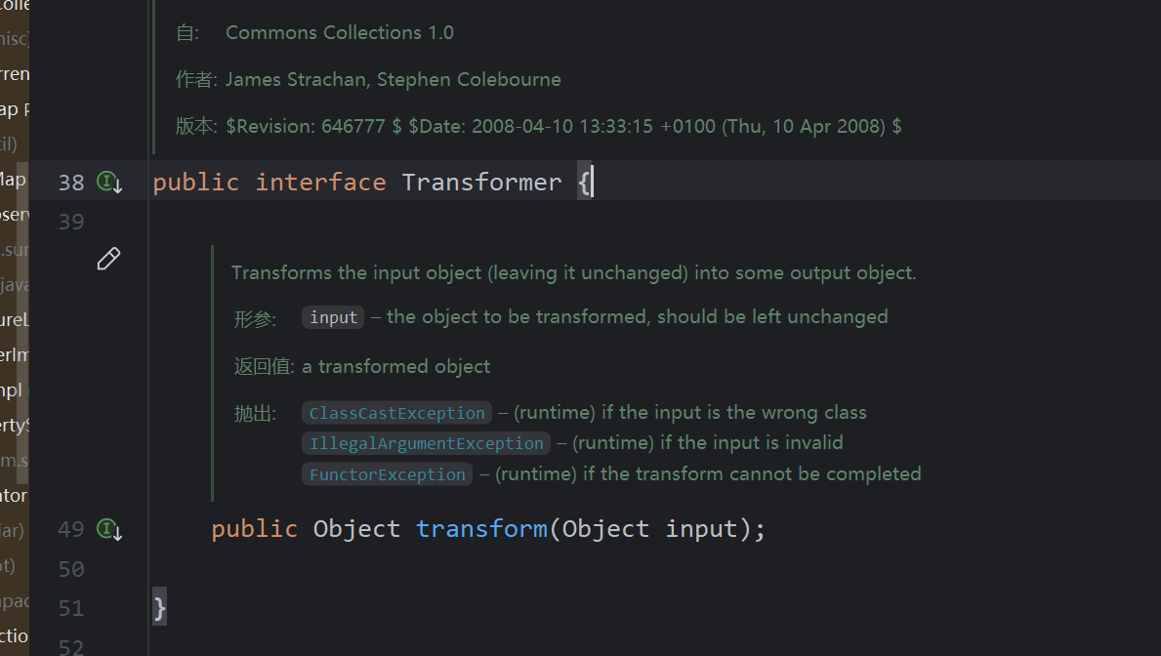The height and width of the screenshot is (656, 1161).
Task: Click line number 39 in the gutter
Action: coord(71,222)
